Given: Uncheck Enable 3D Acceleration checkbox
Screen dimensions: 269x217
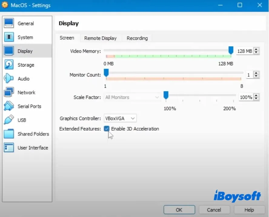Looking at the screenshot, I should click(107, 129).
